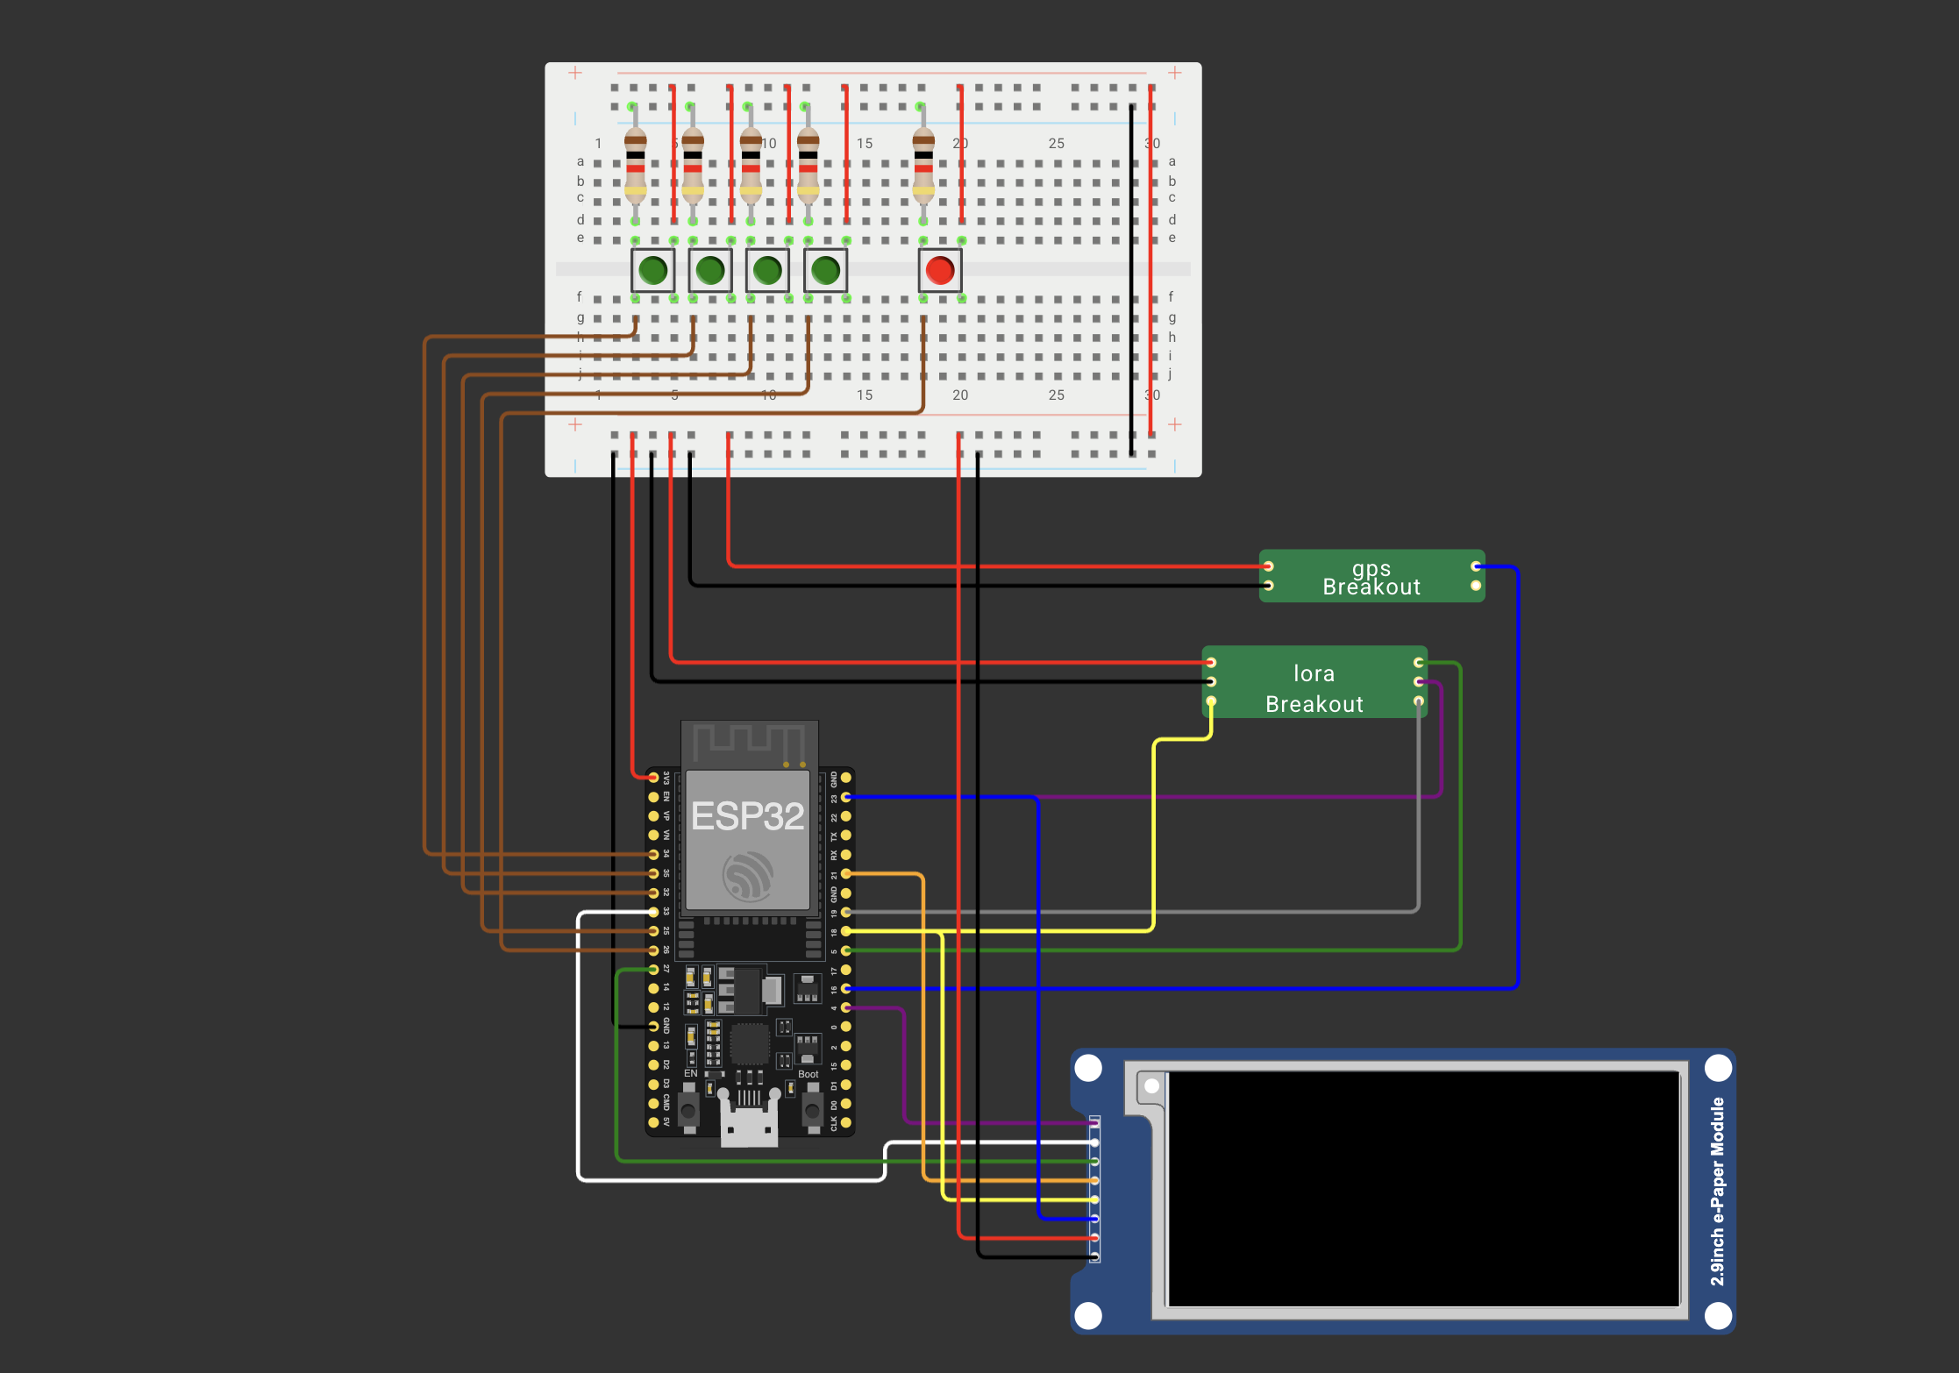This screenshot has height=1373, width=1959.
Task: Click the ESP32 3V3 pin
Action: 653,778
